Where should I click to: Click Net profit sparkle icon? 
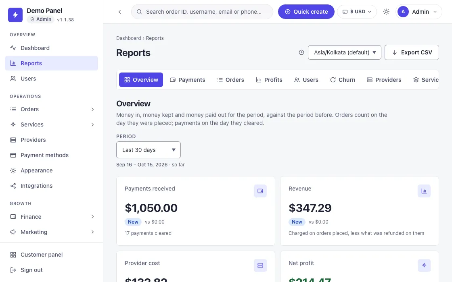click(x=424, y=265)
